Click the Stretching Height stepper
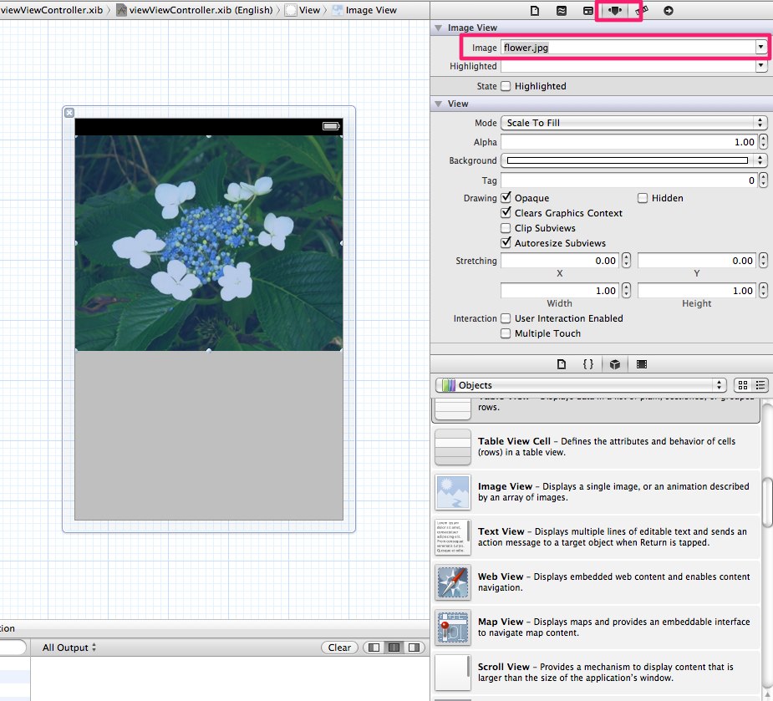This screenshot has width=773, height=701. click(x=763, y=291)
